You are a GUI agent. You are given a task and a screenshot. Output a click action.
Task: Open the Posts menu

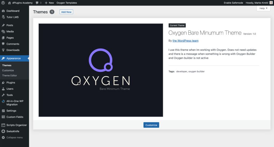pos(14,25)
